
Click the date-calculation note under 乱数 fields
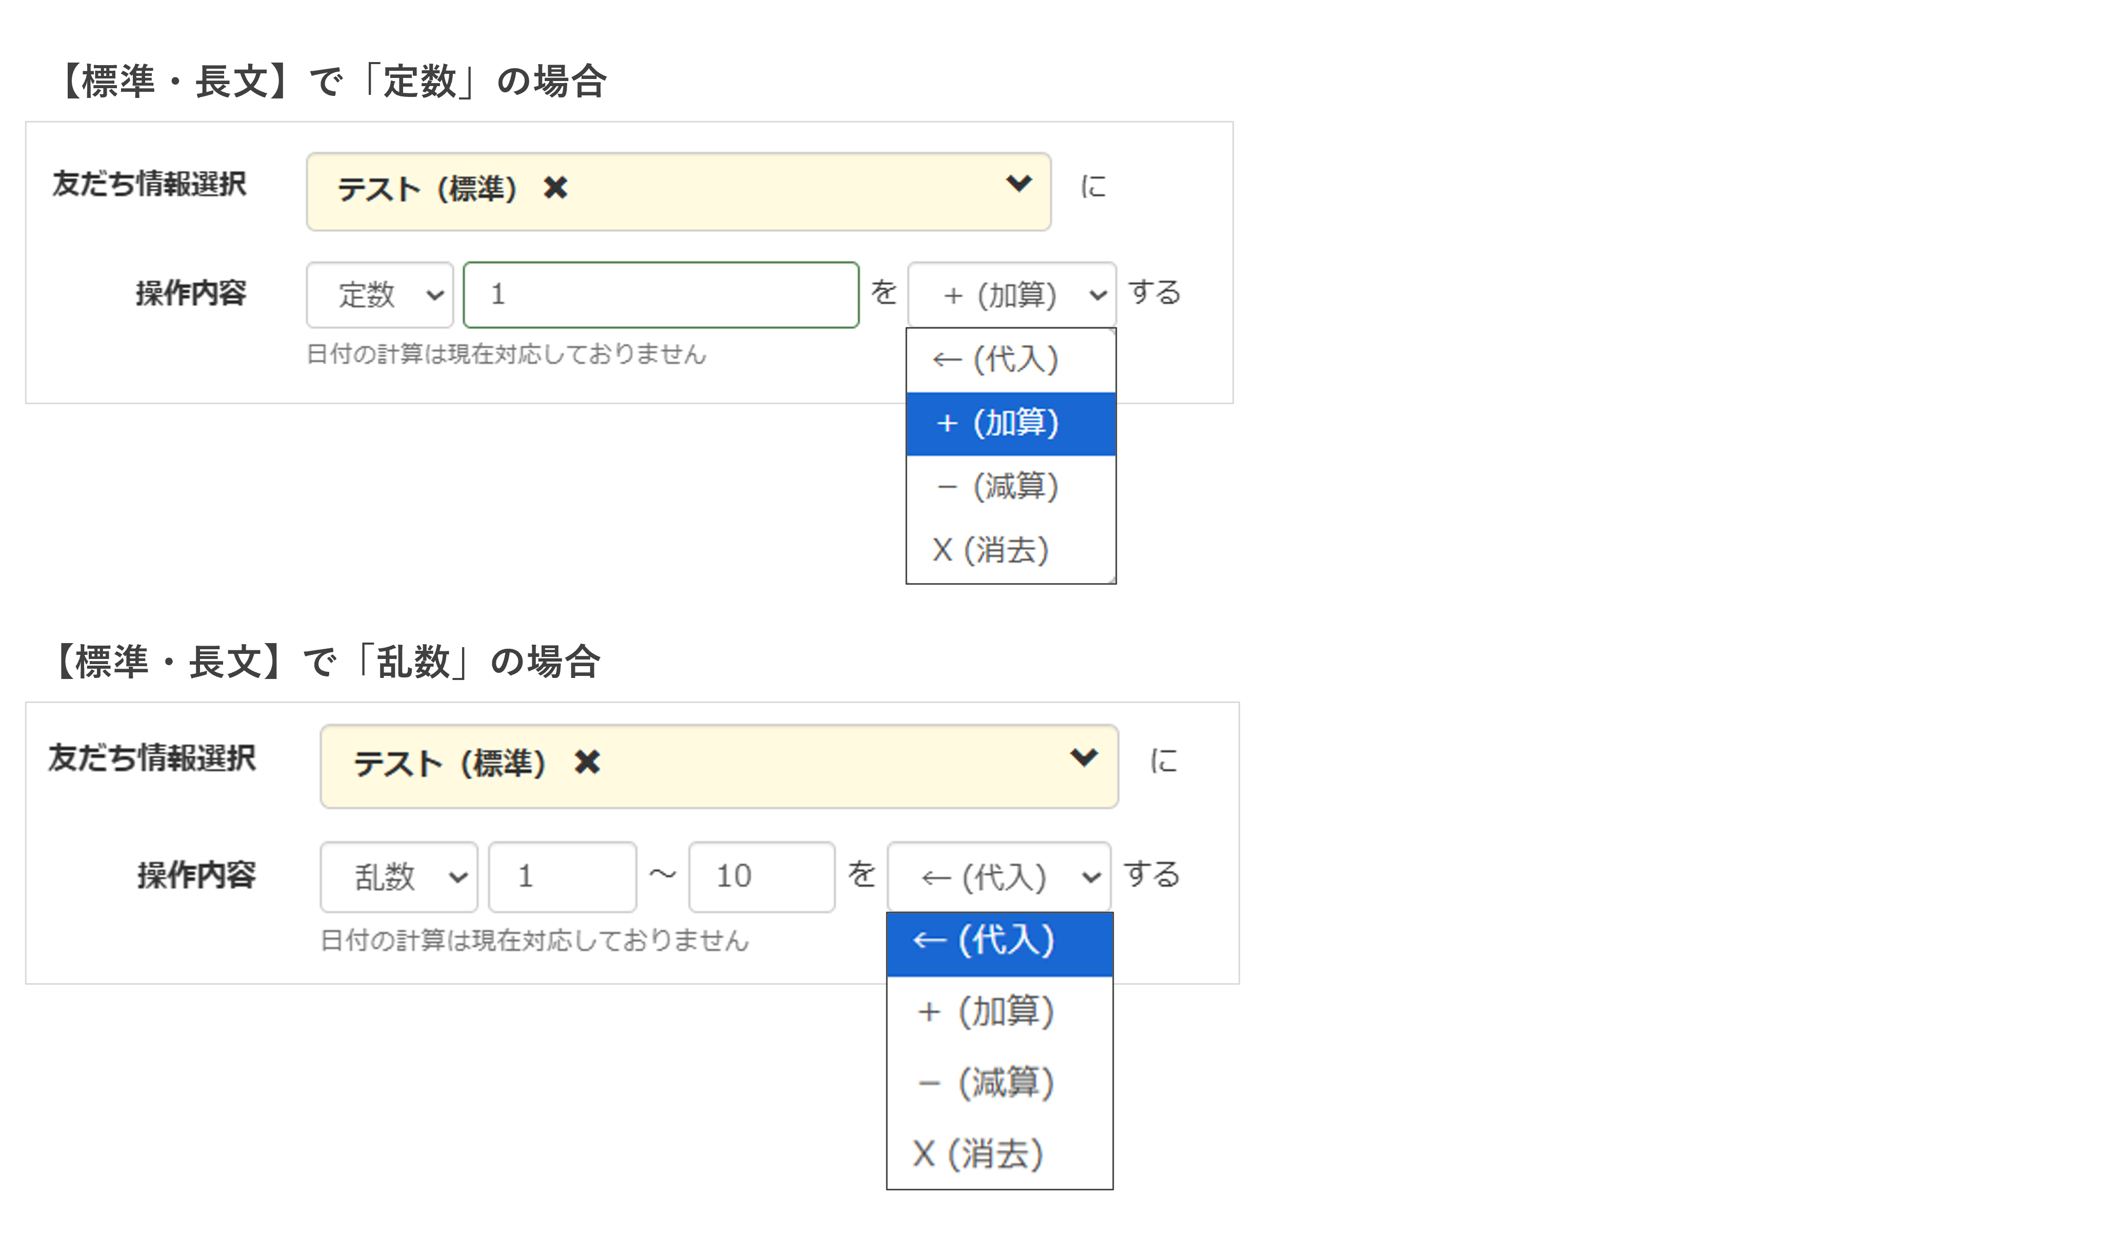click(x=534, y=940)
